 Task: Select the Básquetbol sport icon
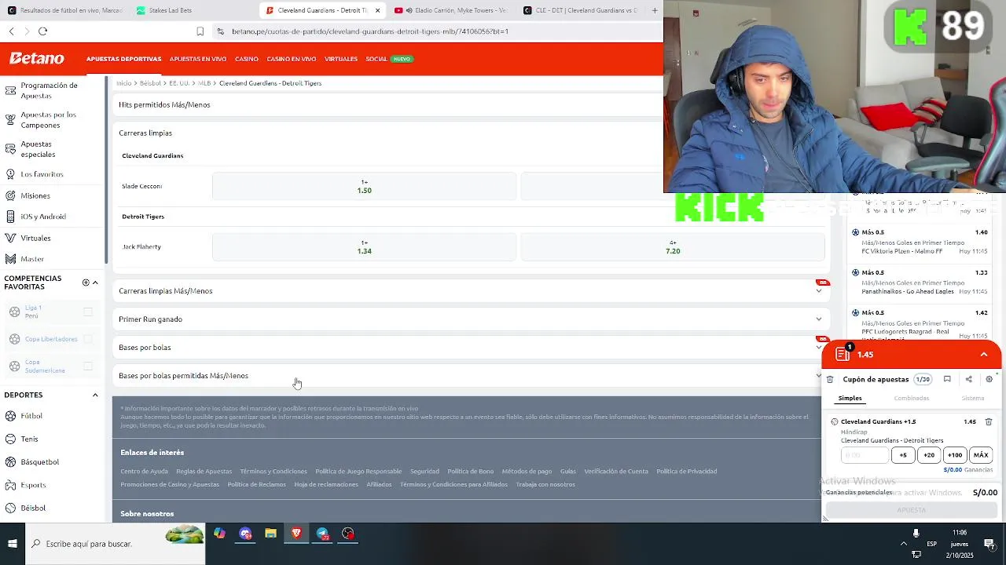click(x=10, y=461)
